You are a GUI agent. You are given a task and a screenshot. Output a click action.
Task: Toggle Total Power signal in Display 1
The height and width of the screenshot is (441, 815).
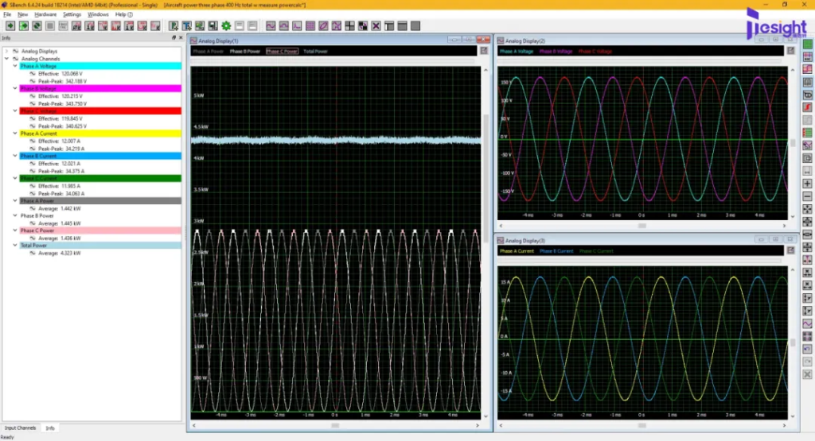point(315,52)
